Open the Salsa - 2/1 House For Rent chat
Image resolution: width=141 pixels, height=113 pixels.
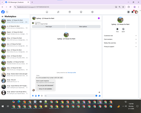pyautogui.click(x=15, y=69)
